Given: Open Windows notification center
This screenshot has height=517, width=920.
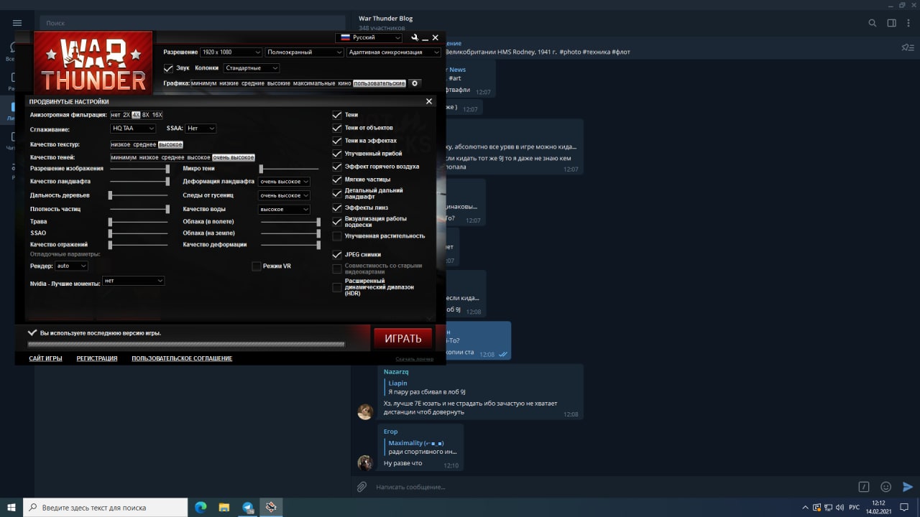Looking at the screenshot, I should click(x=904, y=507).
